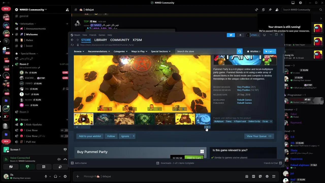The image size is (325, 183).
Task: Click the plus attach button in message bar
Action: tap(78, 176)
